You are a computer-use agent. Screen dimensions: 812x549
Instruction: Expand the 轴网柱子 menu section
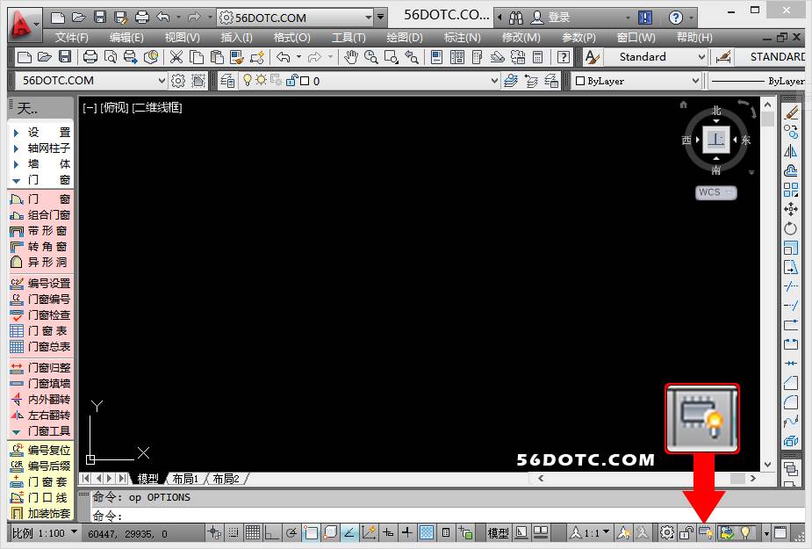[x=40, y=148]
